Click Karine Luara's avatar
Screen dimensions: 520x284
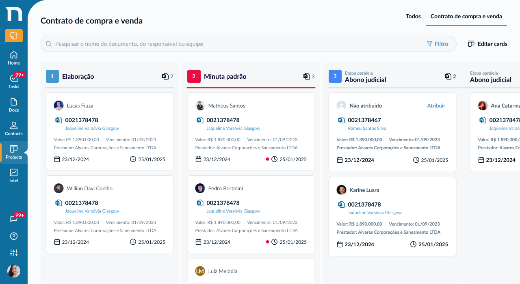pyautogui.click(x=341, y=190)
